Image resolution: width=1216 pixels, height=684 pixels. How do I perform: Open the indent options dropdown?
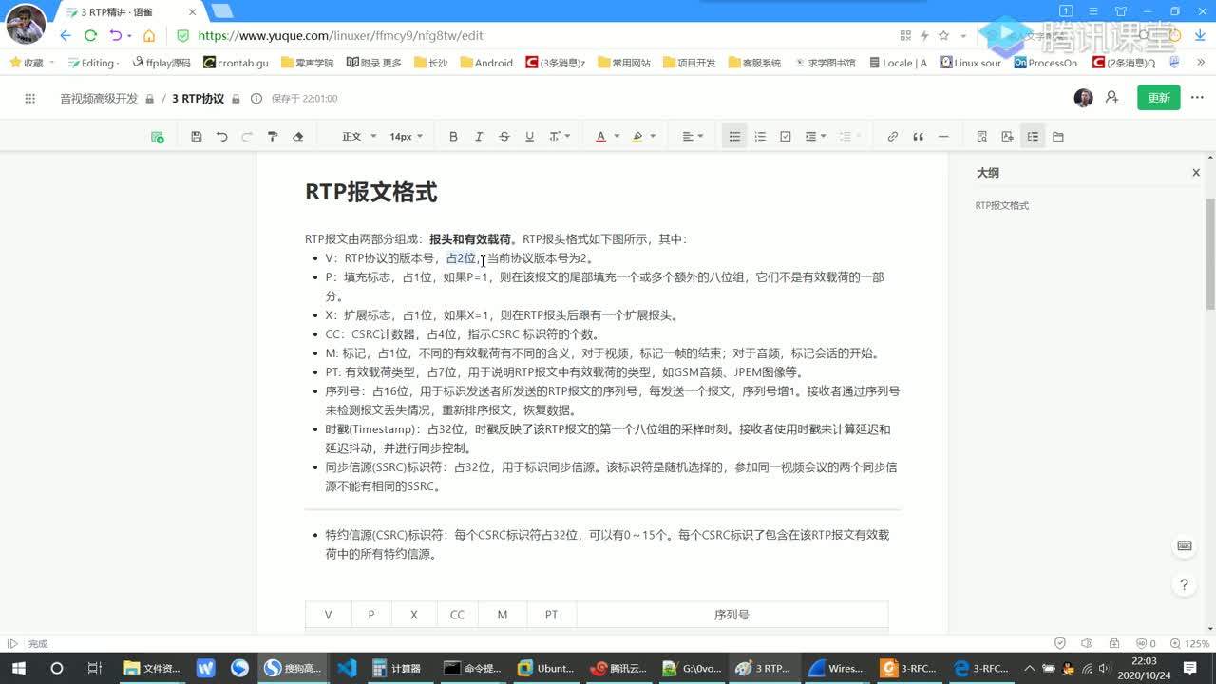click(x=816, y=137)
